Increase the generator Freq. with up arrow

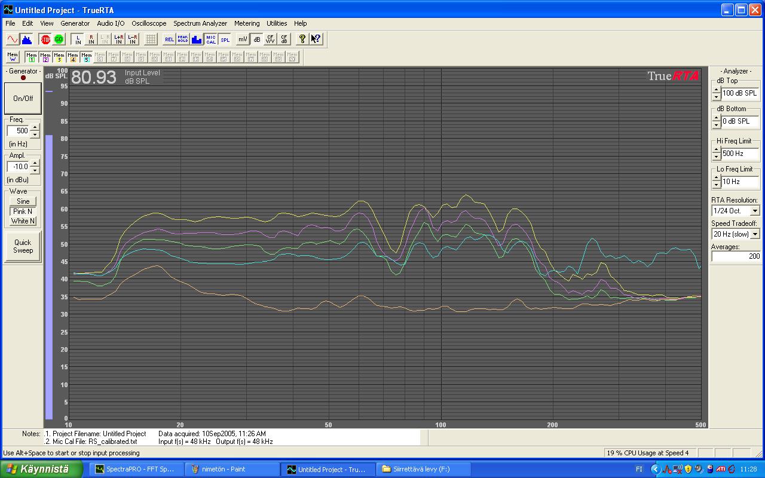click(x=35, y=127)
